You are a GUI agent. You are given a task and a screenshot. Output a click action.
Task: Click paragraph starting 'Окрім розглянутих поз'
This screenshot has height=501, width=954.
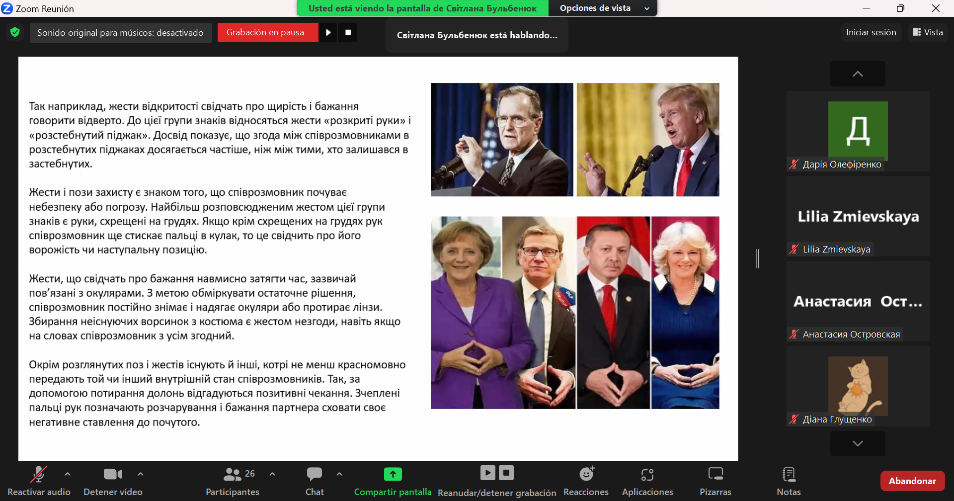[218, 393]
